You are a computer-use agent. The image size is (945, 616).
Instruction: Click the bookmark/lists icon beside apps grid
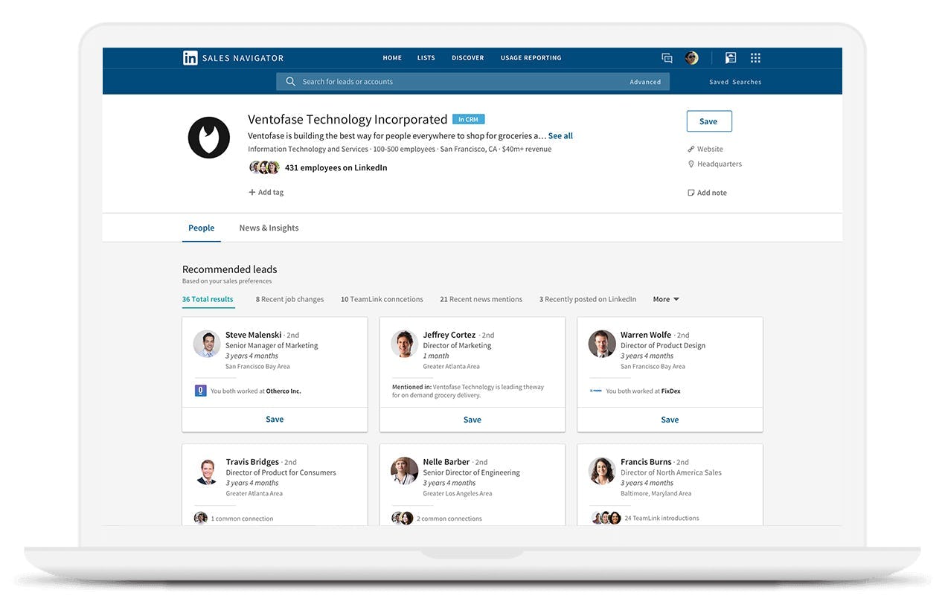coord(730,57)
